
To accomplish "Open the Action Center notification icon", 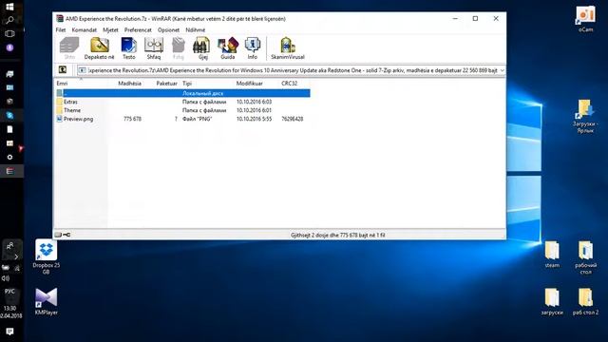I will point(10,332).
